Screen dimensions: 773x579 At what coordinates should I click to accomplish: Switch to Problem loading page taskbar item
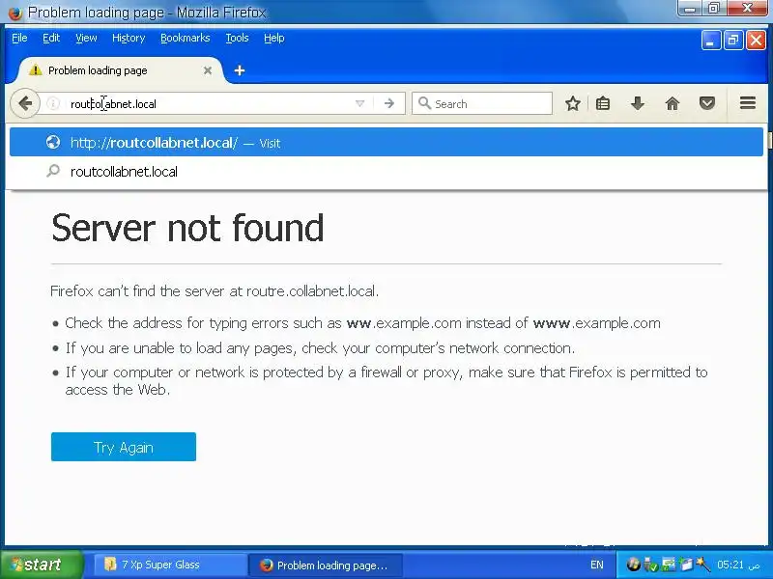click(x=326, y=565)
